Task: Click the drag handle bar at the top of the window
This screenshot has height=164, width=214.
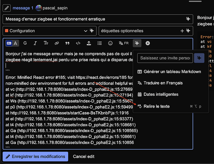Action: coord(195,1)
